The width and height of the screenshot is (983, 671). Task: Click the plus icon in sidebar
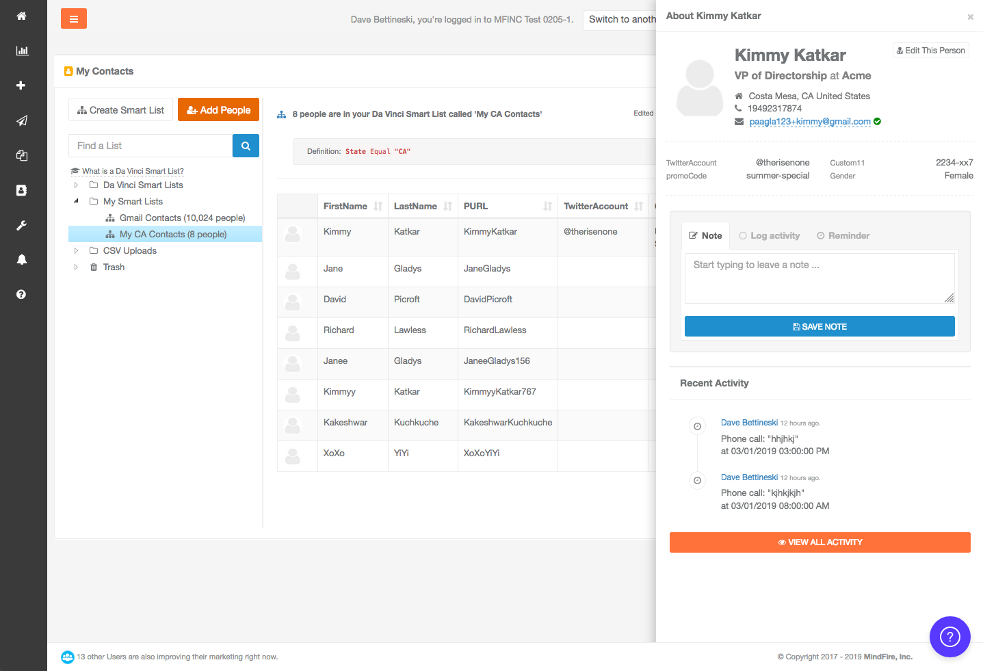(x=21, y=85)
